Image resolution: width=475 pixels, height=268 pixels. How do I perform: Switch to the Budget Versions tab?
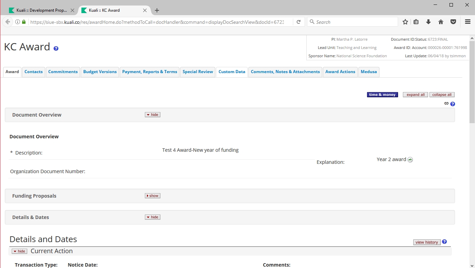coord(100,72)
